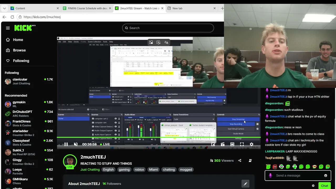
Task: Open the emoji picker in chat box
Action: (325, 175)
